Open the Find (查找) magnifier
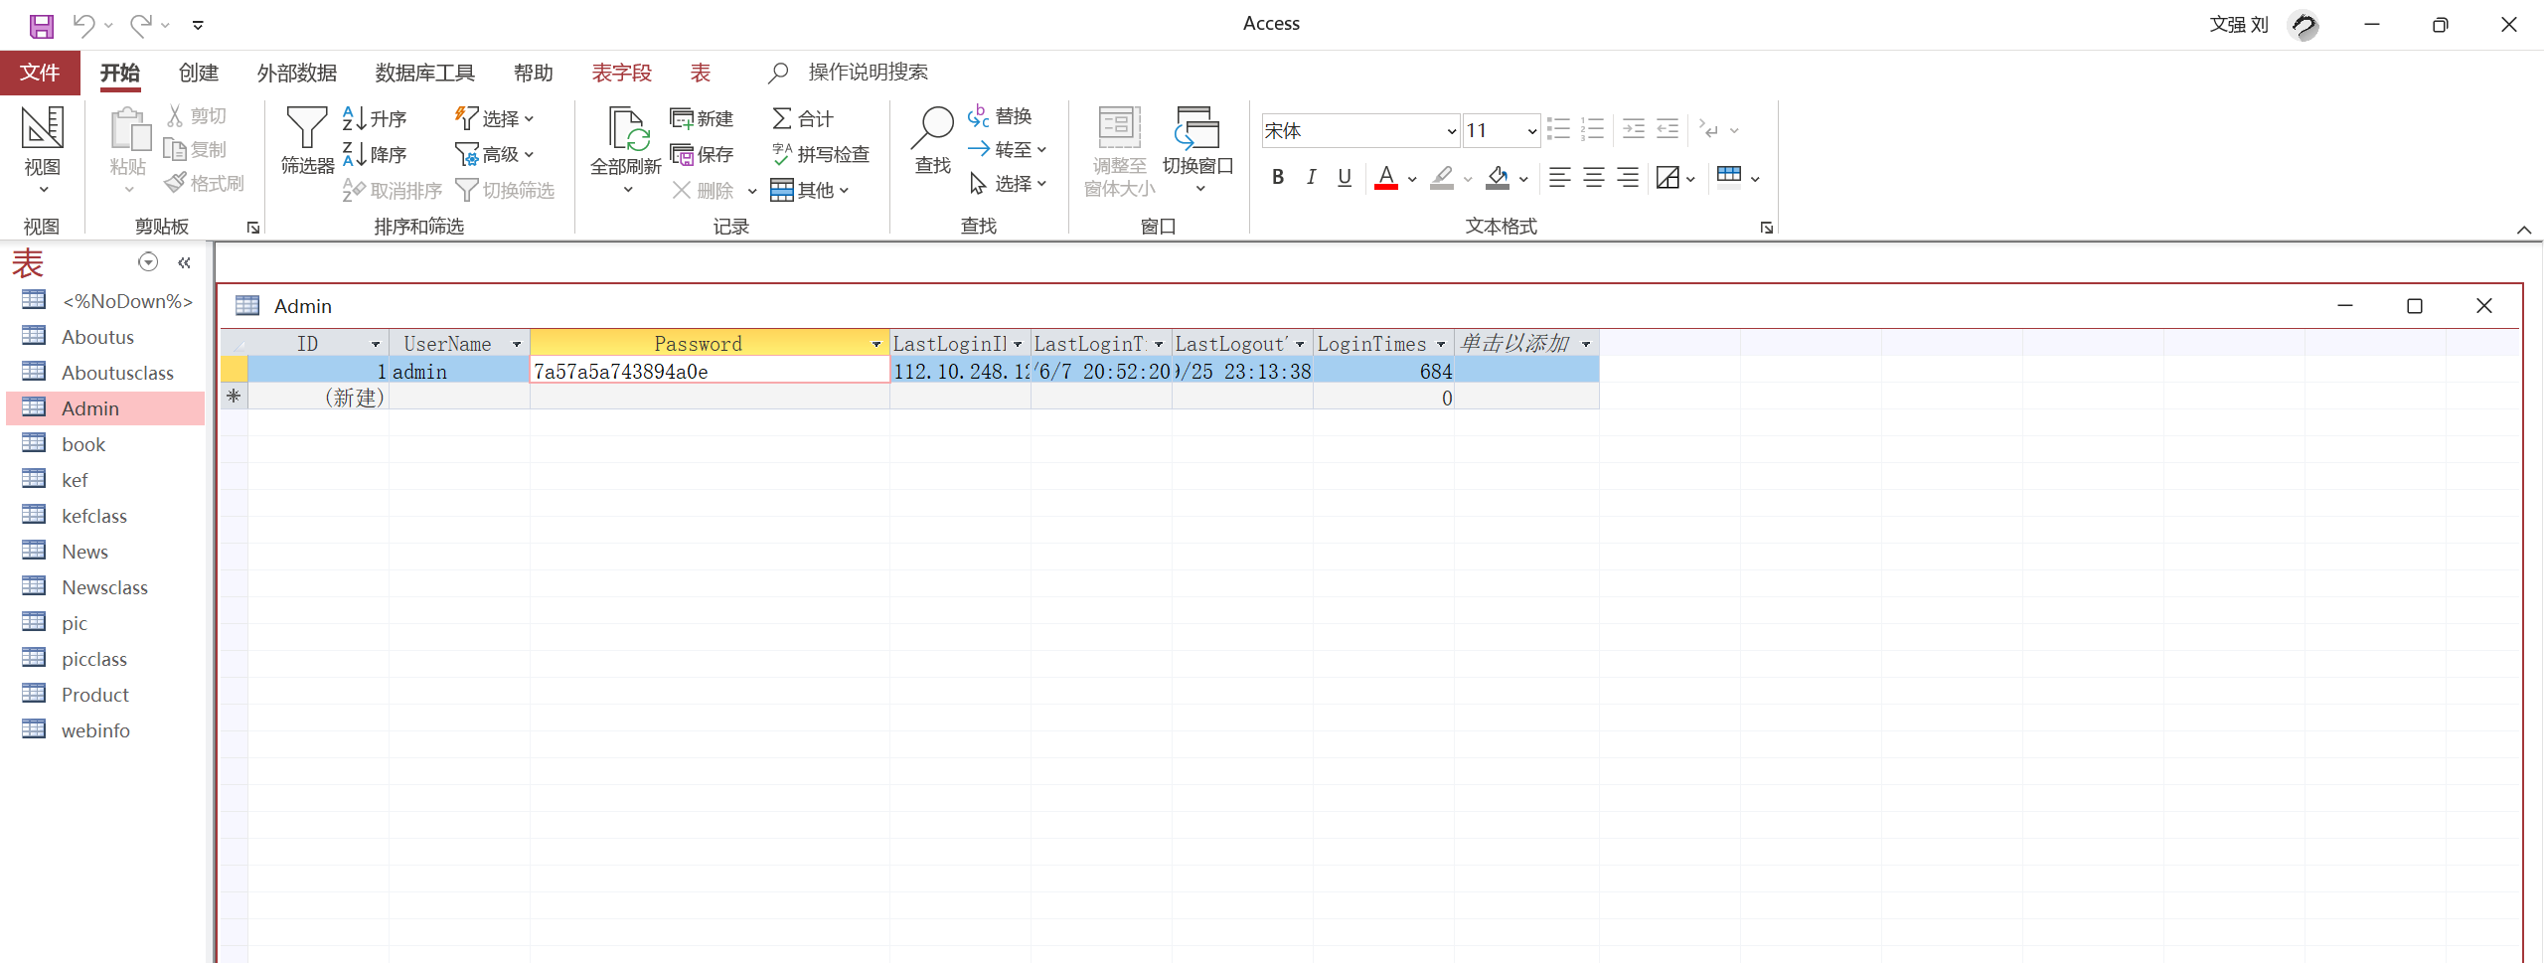 (932, 129)
